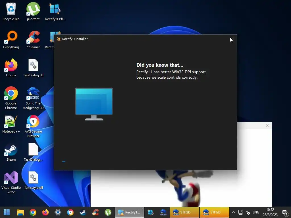Screen dimensions: 291x218
Task: Open Steam from the taskbar
Action: click(83, 212)
